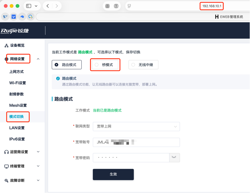This screenshot has height=193, width=250.
Task: Click the 联网类型 dropdown arrow
Action: 175,127
